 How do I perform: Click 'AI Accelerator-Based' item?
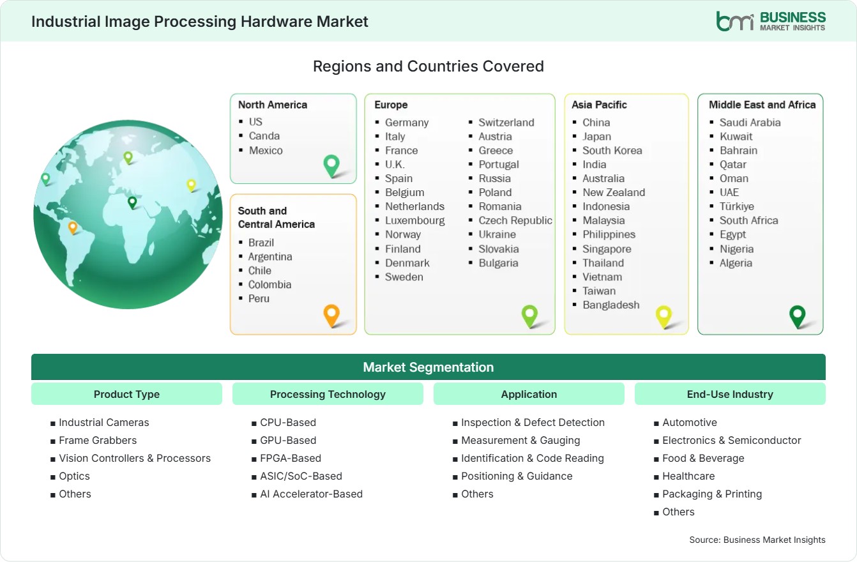[x=312, y=494]
